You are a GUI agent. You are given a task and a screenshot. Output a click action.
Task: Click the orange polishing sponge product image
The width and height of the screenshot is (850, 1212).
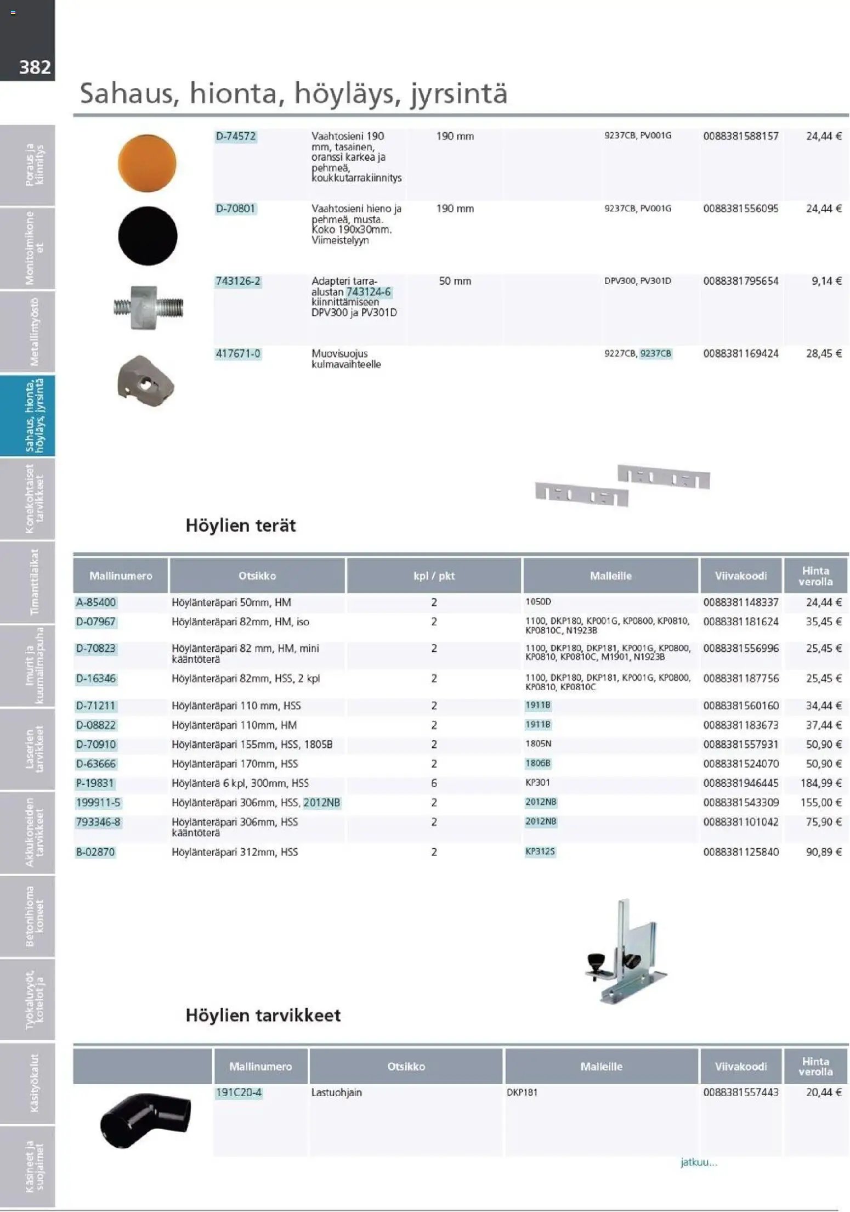[147, 163]
